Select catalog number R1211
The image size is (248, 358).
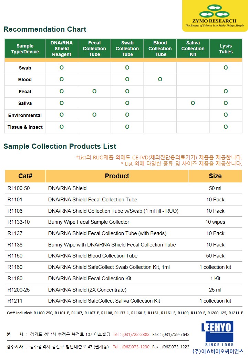tap(15, 301)
